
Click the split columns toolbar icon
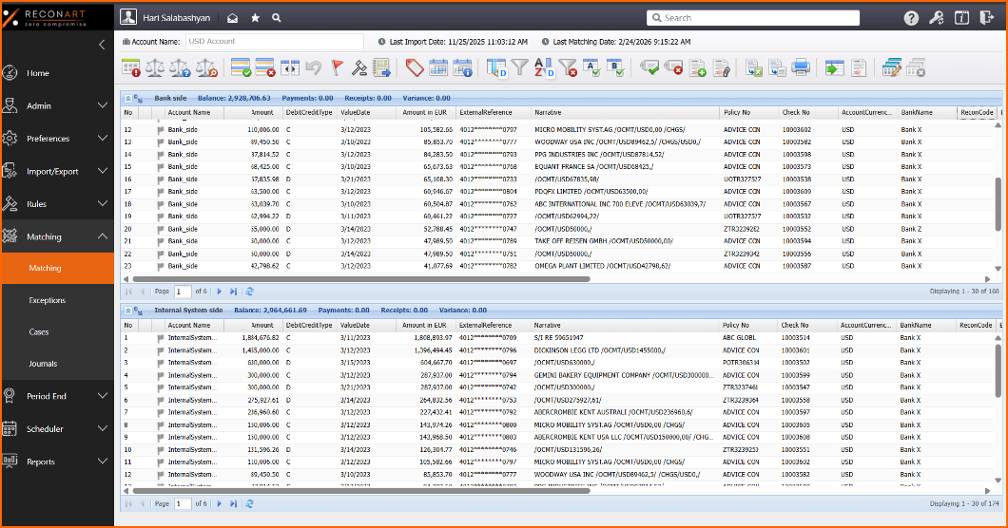point(290,67)
